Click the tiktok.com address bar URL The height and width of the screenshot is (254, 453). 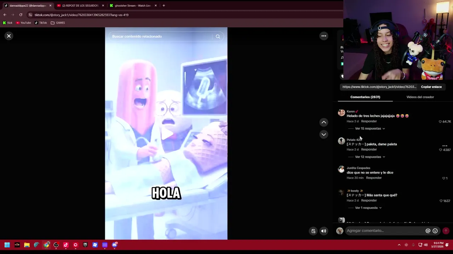pyautogui.click(x=81, y=15)
